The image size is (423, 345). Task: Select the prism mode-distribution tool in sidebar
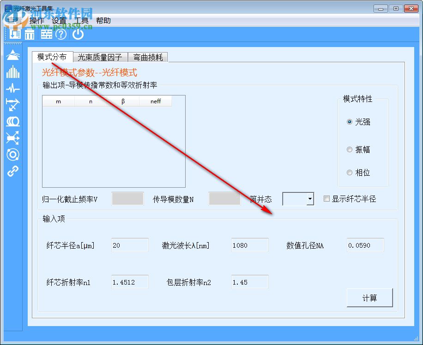point(12,55)
